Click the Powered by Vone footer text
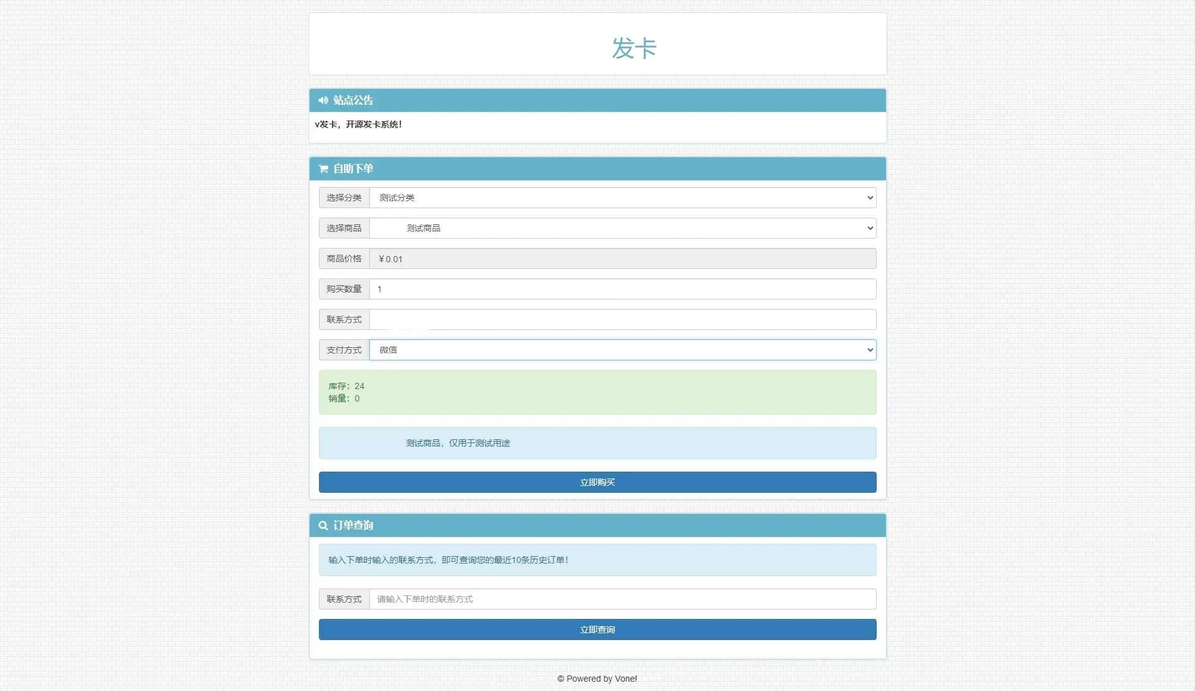Image resolution: width=1195 pixels, height=691 pixels. pos(597,679)
